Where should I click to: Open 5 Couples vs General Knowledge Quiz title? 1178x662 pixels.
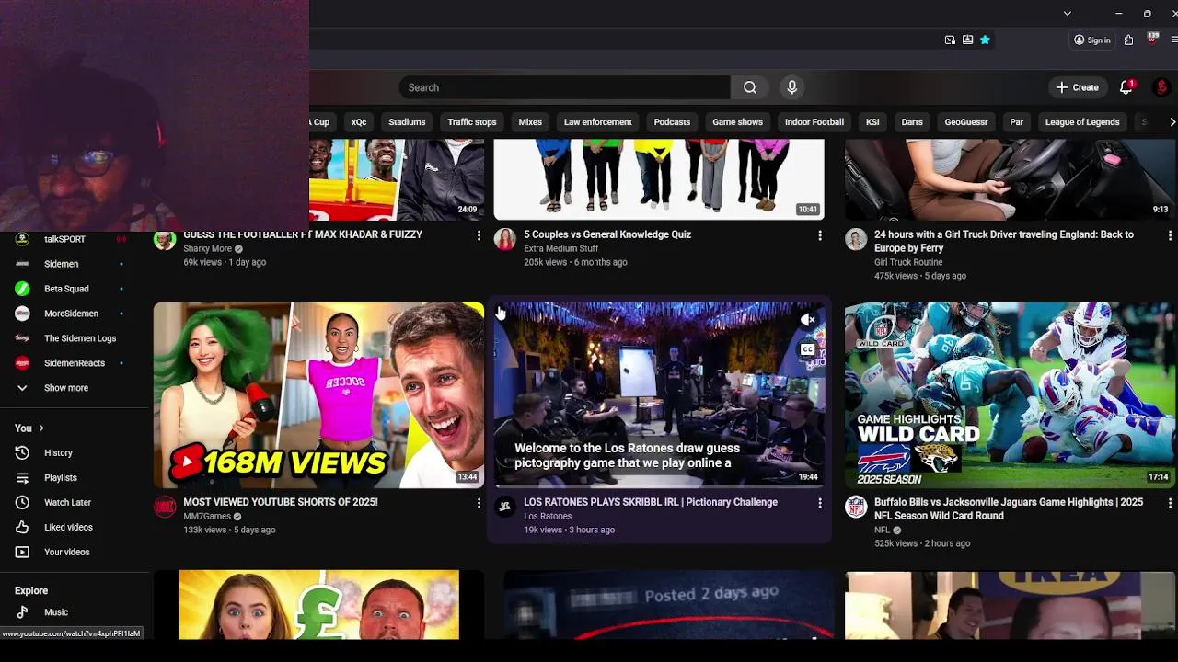pyautogui.click(x=607, y=234)
